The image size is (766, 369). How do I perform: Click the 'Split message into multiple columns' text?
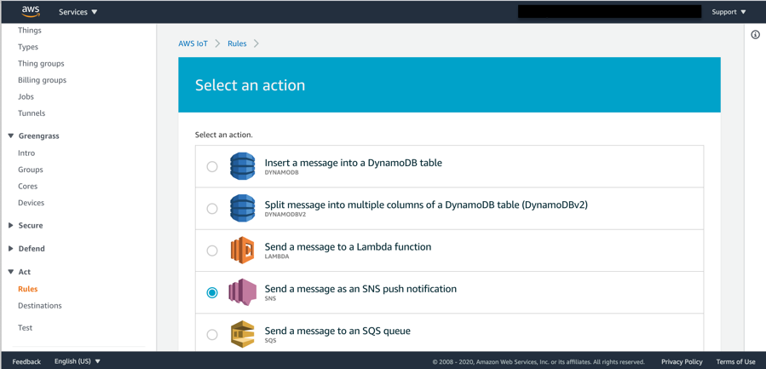tap(426, 205)
